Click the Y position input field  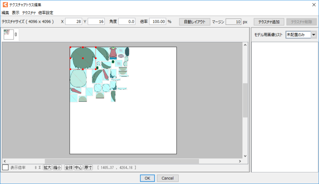96,22
